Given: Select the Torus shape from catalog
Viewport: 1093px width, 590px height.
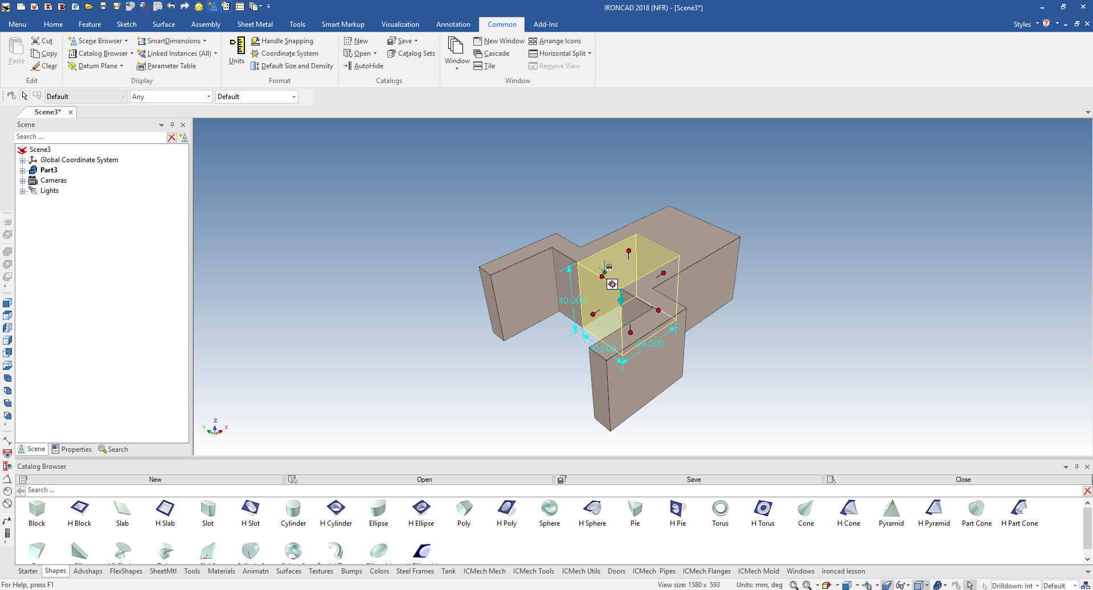Looking at the screenshot, I should [x=720, y=508].
